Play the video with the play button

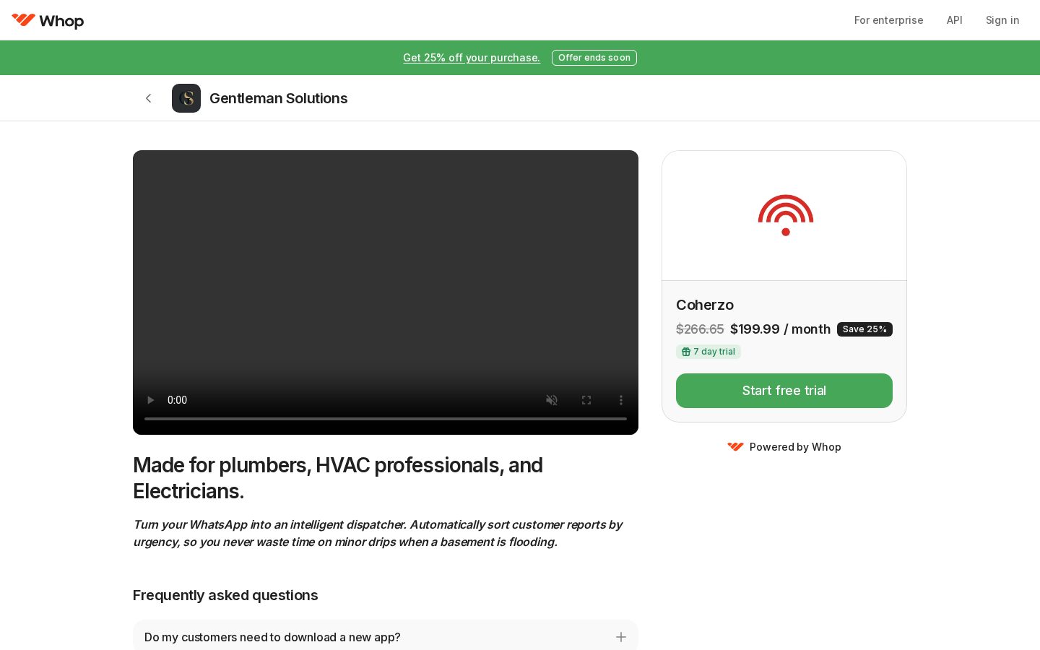point(150,400)
